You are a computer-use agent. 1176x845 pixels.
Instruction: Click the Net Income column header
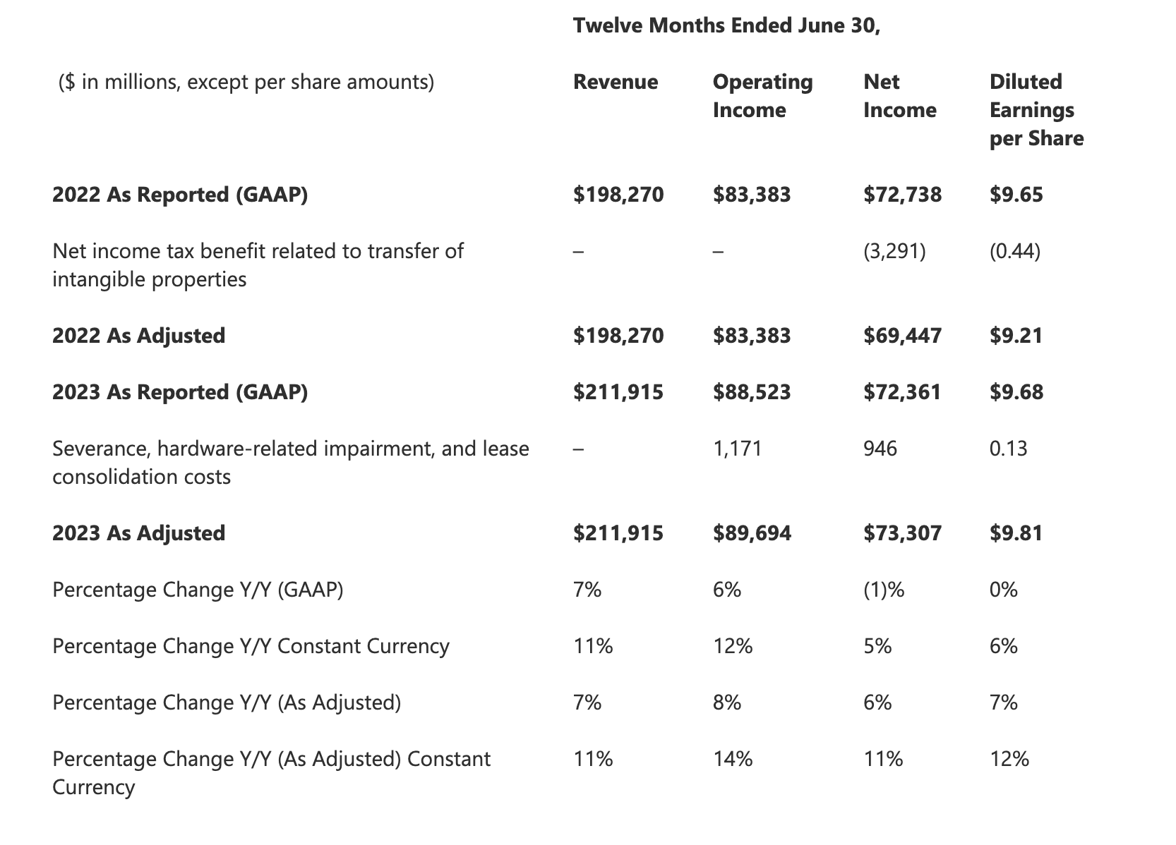tap(899, 96)
